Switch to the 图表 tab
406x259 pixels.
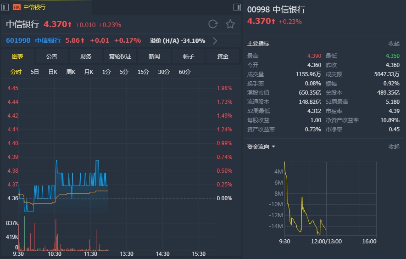(17, 56)
